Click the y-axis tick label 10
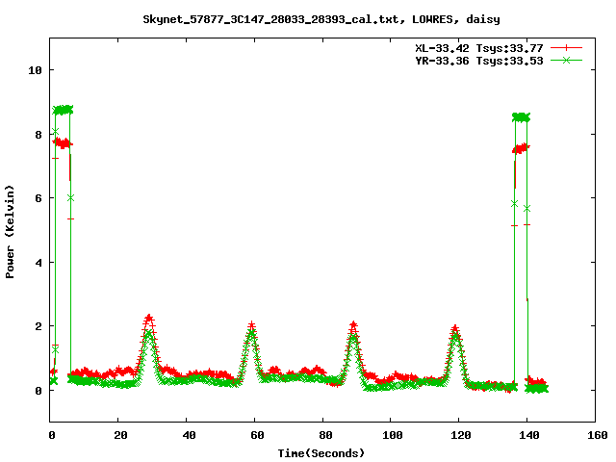Image resolution: width=616 pixels, height=462 pixels. 35,70
